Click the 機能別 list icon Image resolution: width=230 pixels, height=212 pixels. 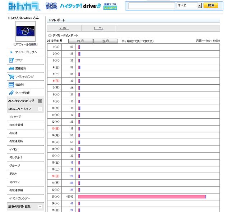11,85
